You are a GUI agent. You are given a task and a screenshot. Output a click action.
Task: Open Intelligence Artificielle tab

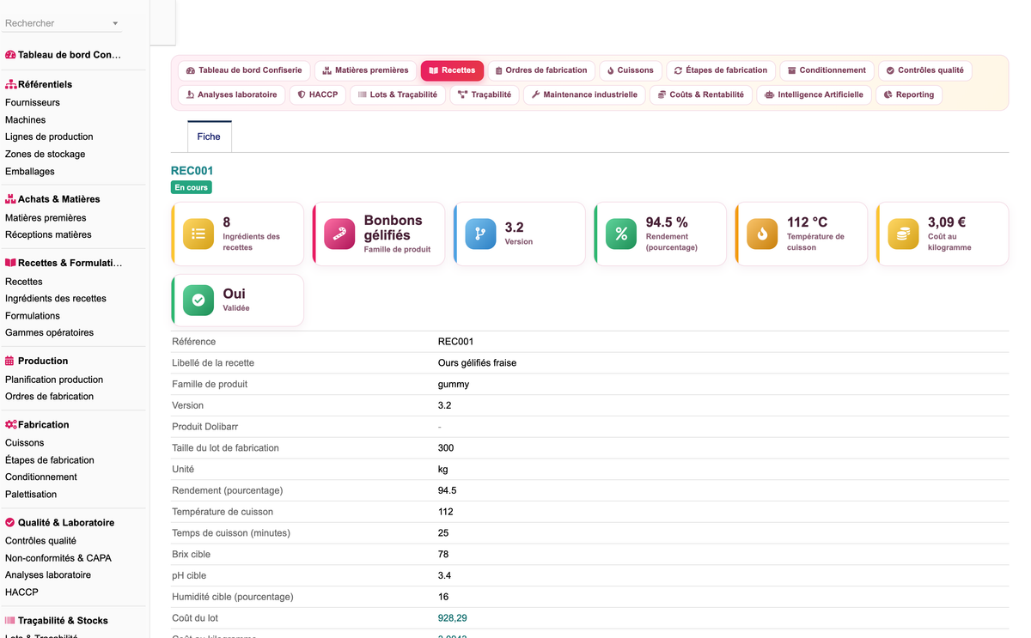814,94
